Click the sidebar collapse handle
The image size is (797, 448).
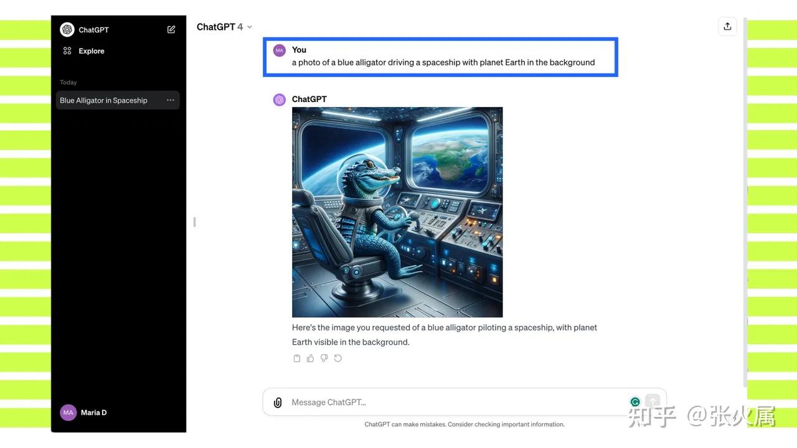click(x=194, y=222)
